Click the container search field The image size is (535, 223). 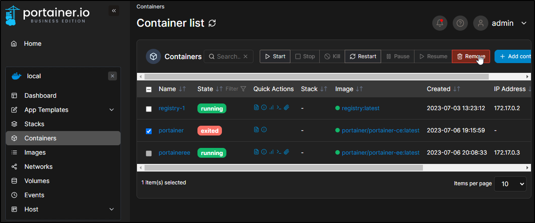point(229,56)
